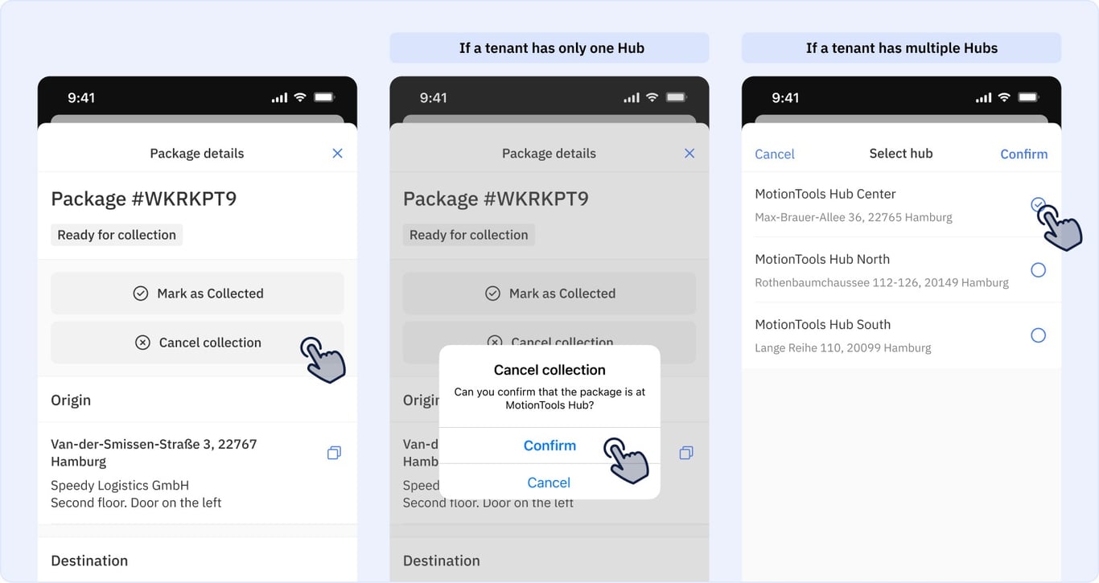This screenshot has width=1099, height=583.
Task: Click the Ready for collection badge in the left phone
Action: (x=117, y=235)
